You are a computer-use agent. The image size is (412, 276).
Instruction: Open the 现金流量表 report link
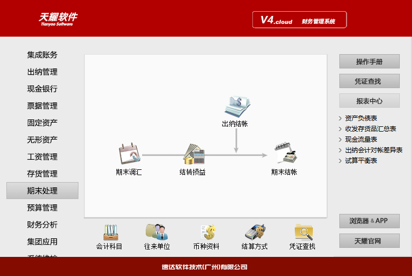click(x=361, y=139)
